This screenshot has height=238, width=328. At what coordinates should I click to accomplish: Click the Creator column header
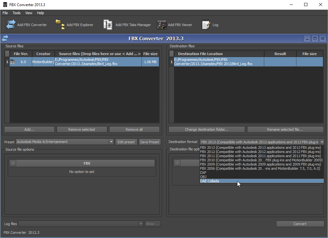(x=43, y=54)
